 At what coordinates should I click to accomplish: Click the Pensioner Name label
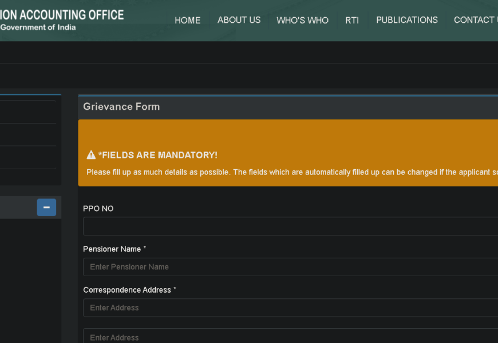point(114,249)
